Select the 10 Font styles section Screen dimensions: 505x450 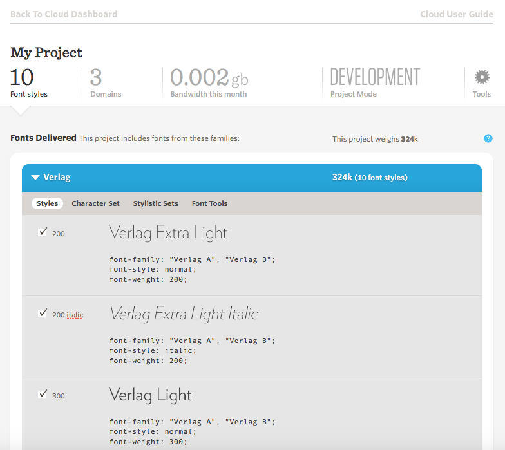point(29,82)
